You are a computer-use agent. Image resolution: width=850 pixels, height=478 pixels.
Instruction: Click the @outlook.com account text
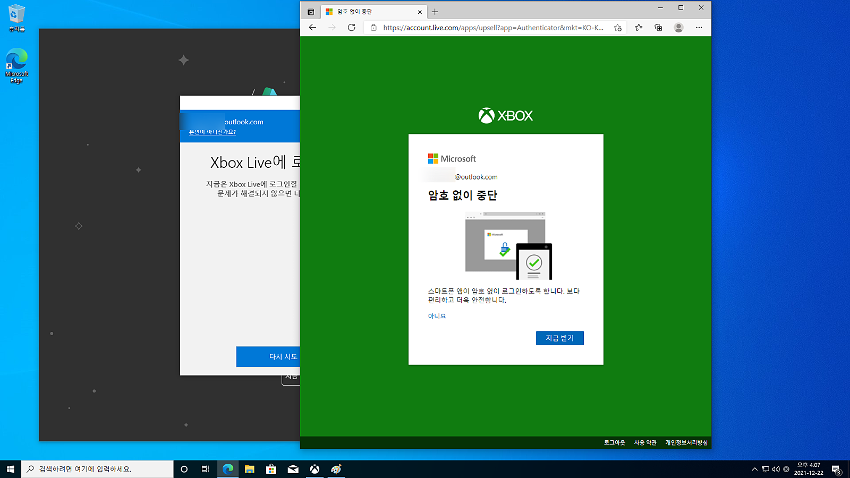click(476, 177)
